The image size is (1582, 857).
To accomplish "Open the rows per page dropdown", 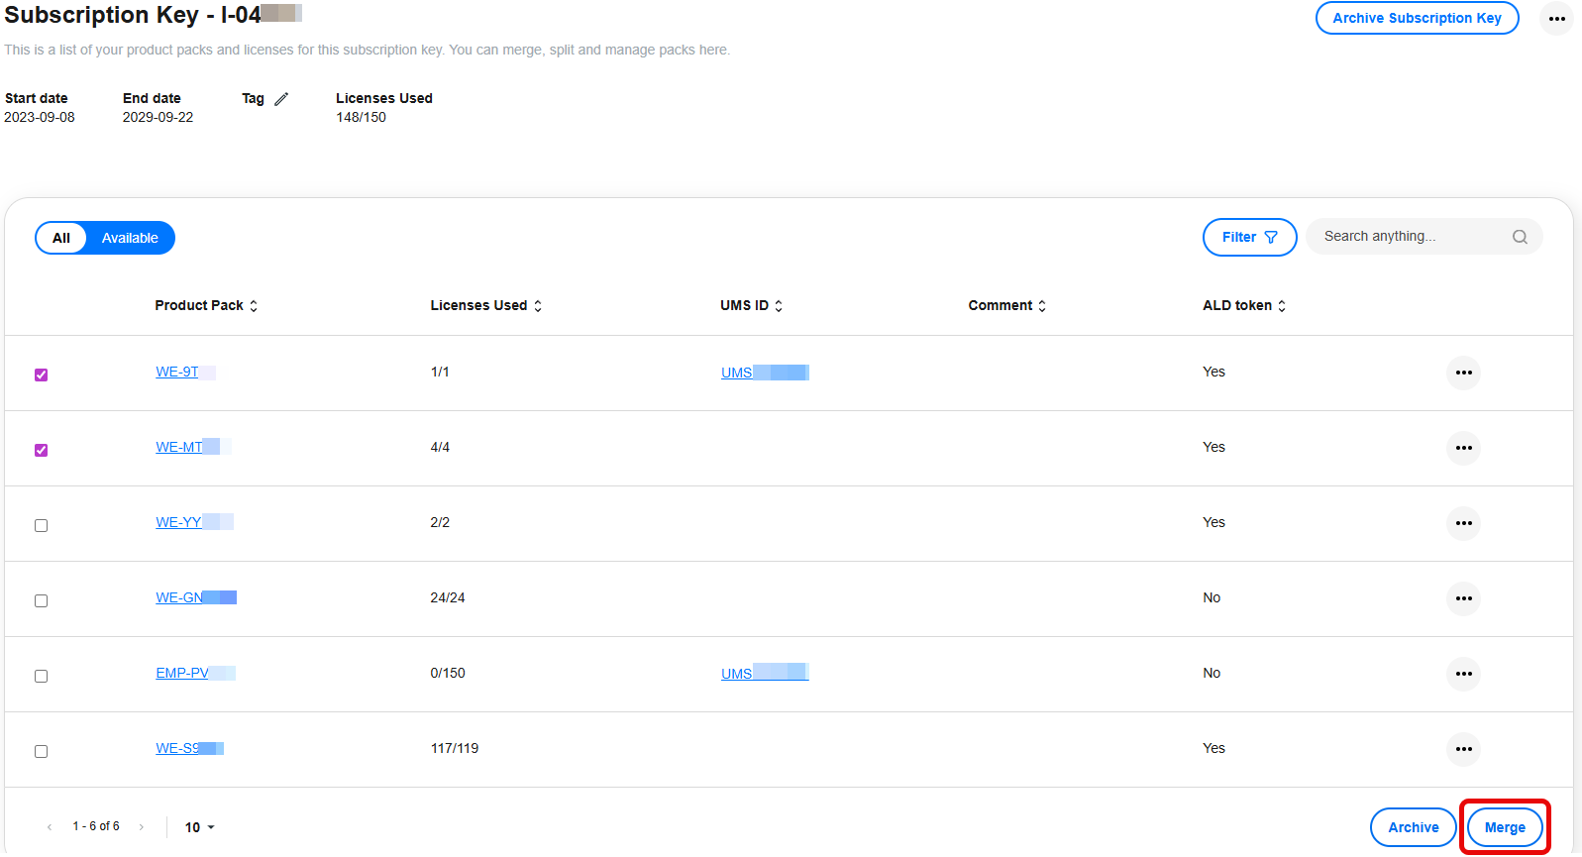I will pos(199,827).
